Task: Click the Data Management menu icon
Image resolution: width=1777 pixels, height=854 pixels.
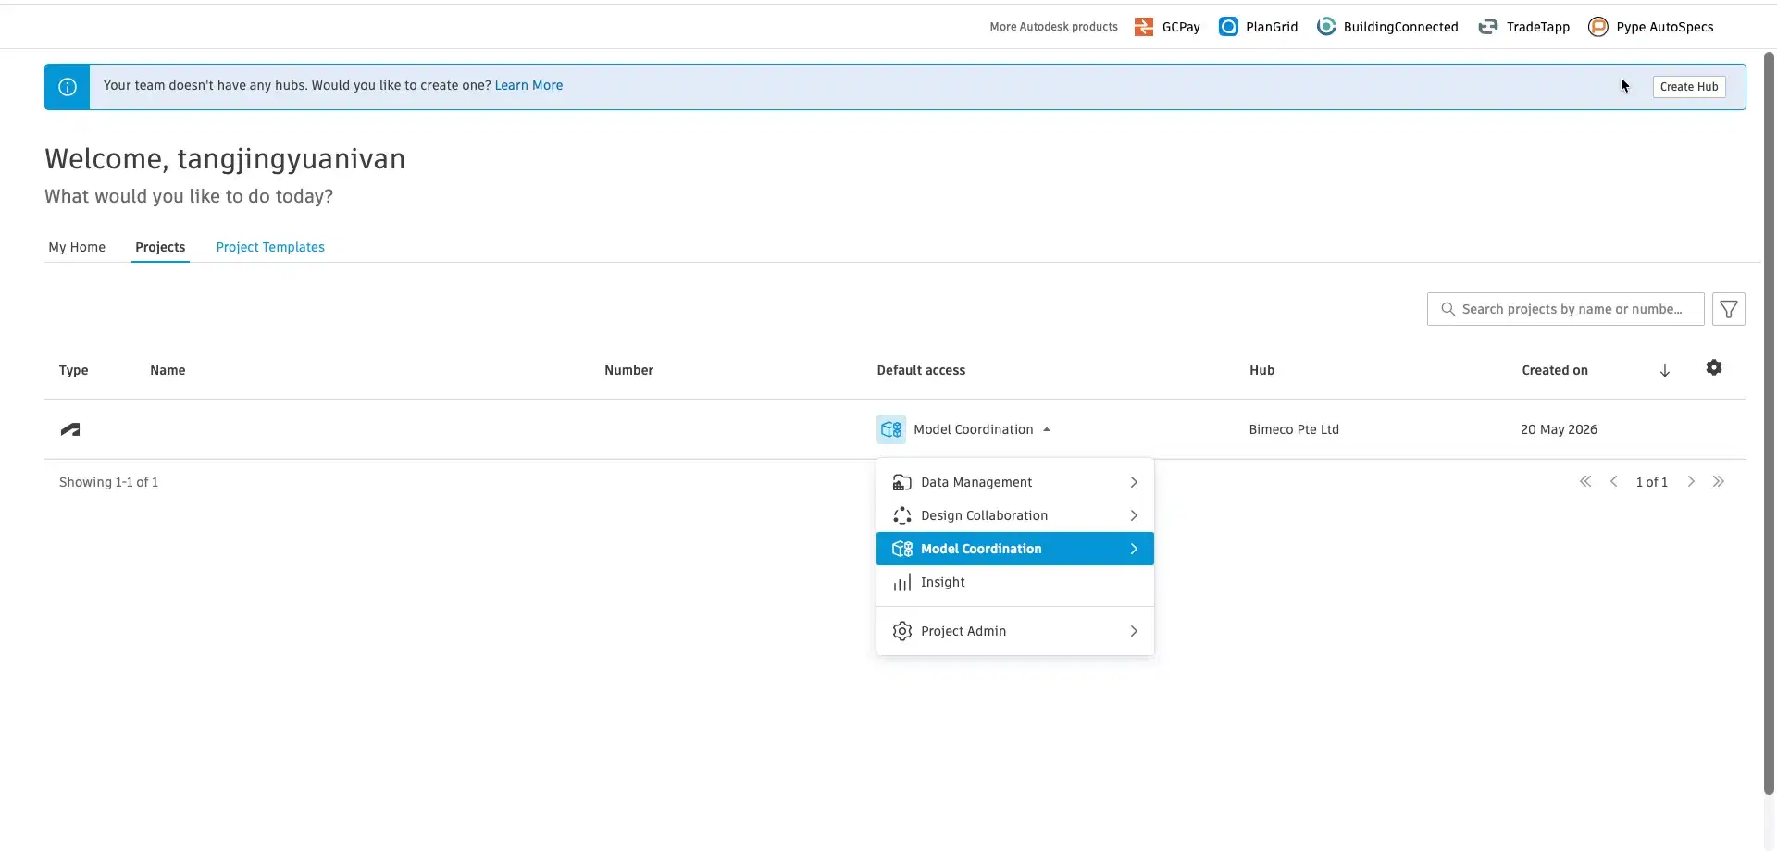Action: tap(901, 482)
